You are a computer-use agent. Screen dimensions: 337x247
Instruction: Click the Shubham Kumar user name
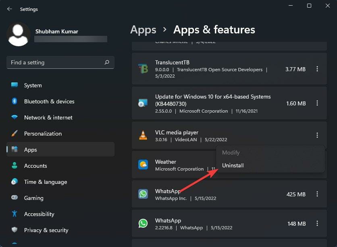[57, 31]
